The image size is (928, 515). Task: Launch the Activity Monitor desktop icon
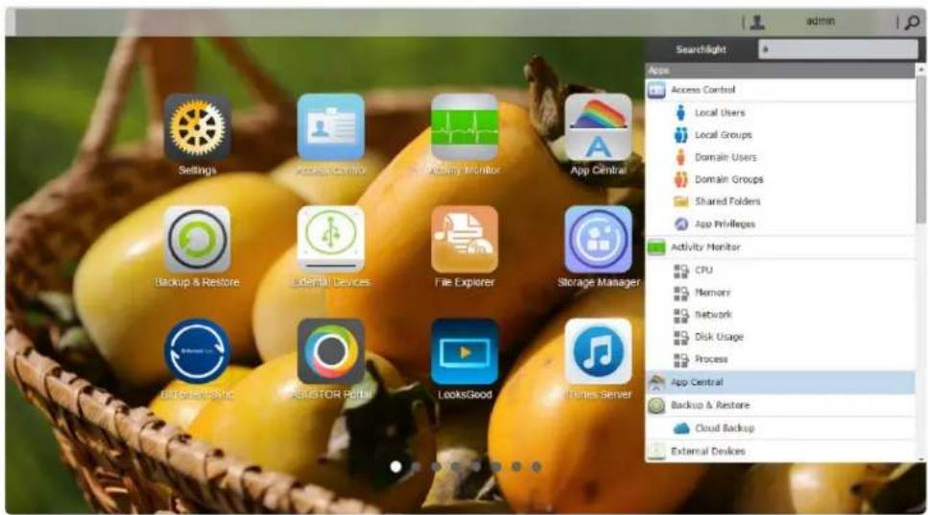[464, 128]
